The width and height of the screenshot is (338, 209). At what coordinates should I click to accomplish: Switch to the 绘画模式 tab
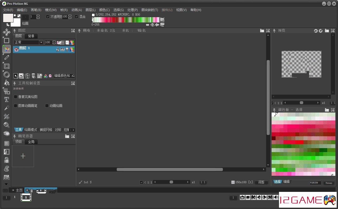click(31, 130)
